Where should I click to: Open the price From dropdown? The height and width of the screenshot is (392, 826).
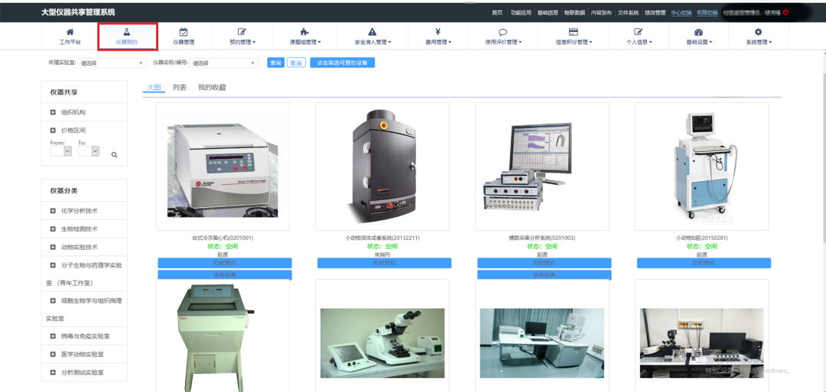click(60, 151)
